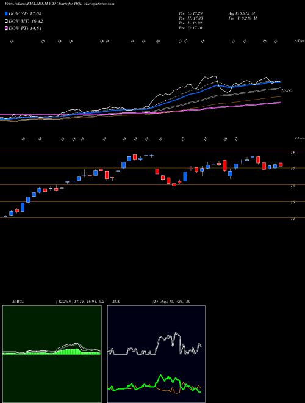This screenshot has width=305, height=403.
Task: Click the white DOW MT legend swatch
Action: tap(7, 21)
